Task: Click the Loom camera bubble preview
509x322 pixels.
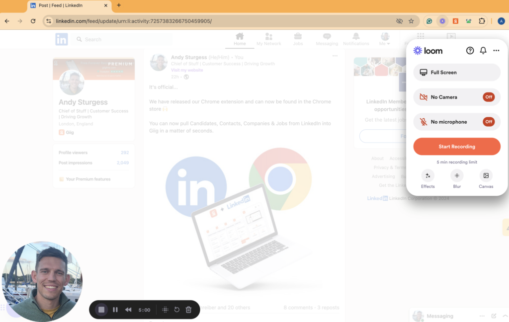Action: tap(42, 281)
